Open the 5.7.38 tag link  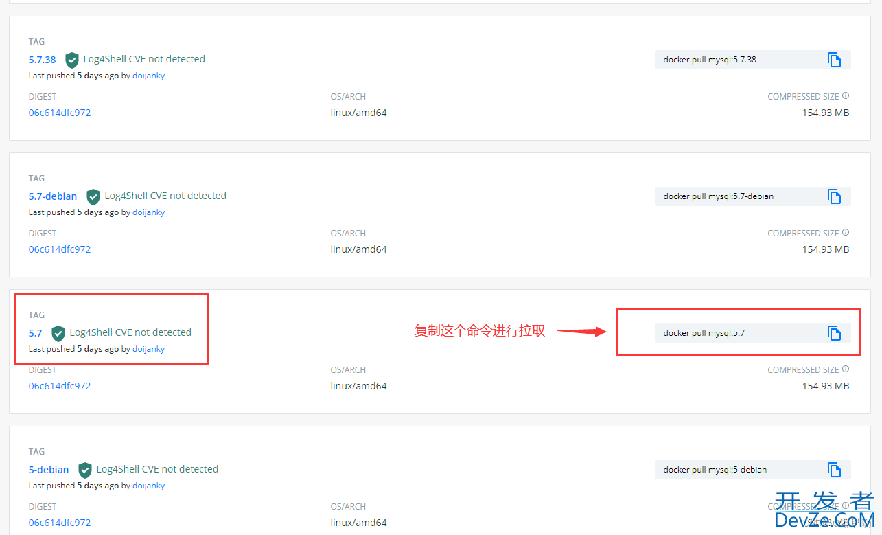[43, 60]
